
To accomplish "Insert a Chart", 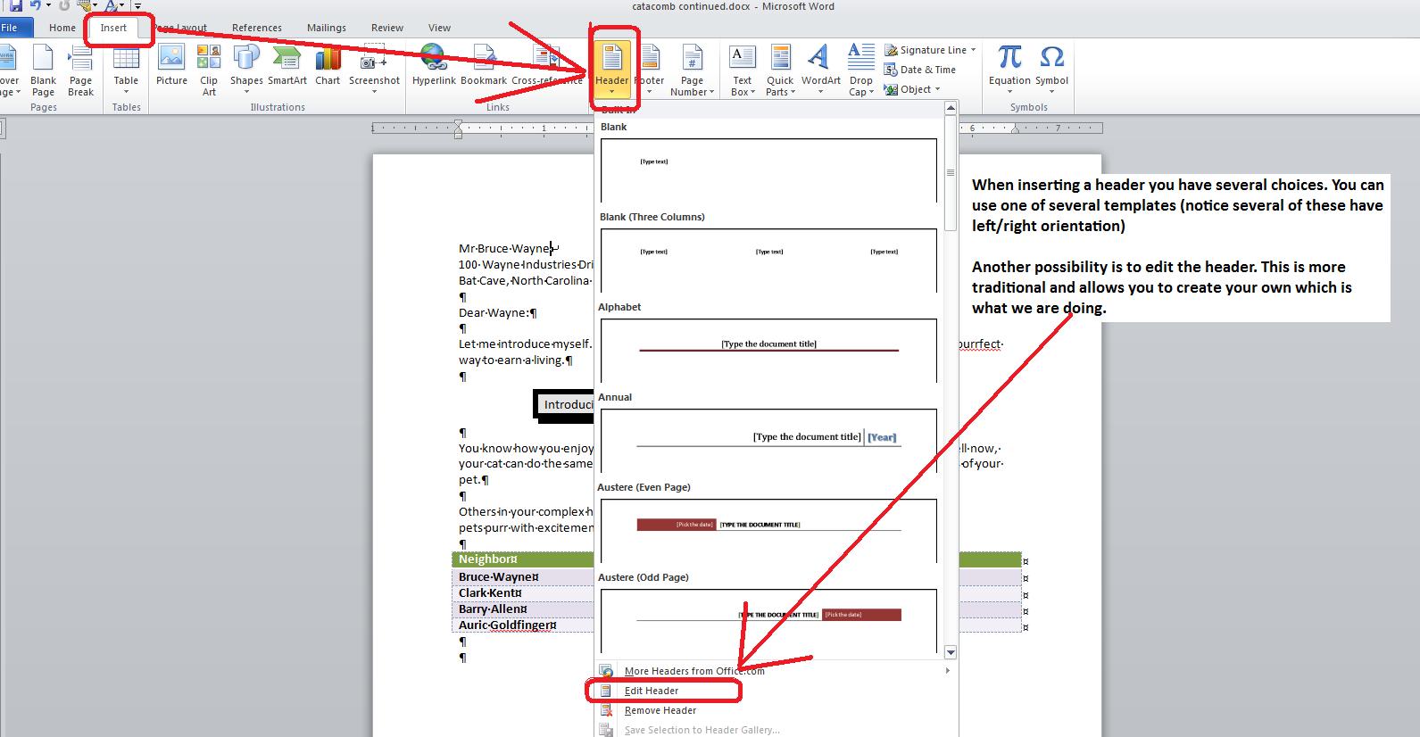I will [x=328, y=65].
